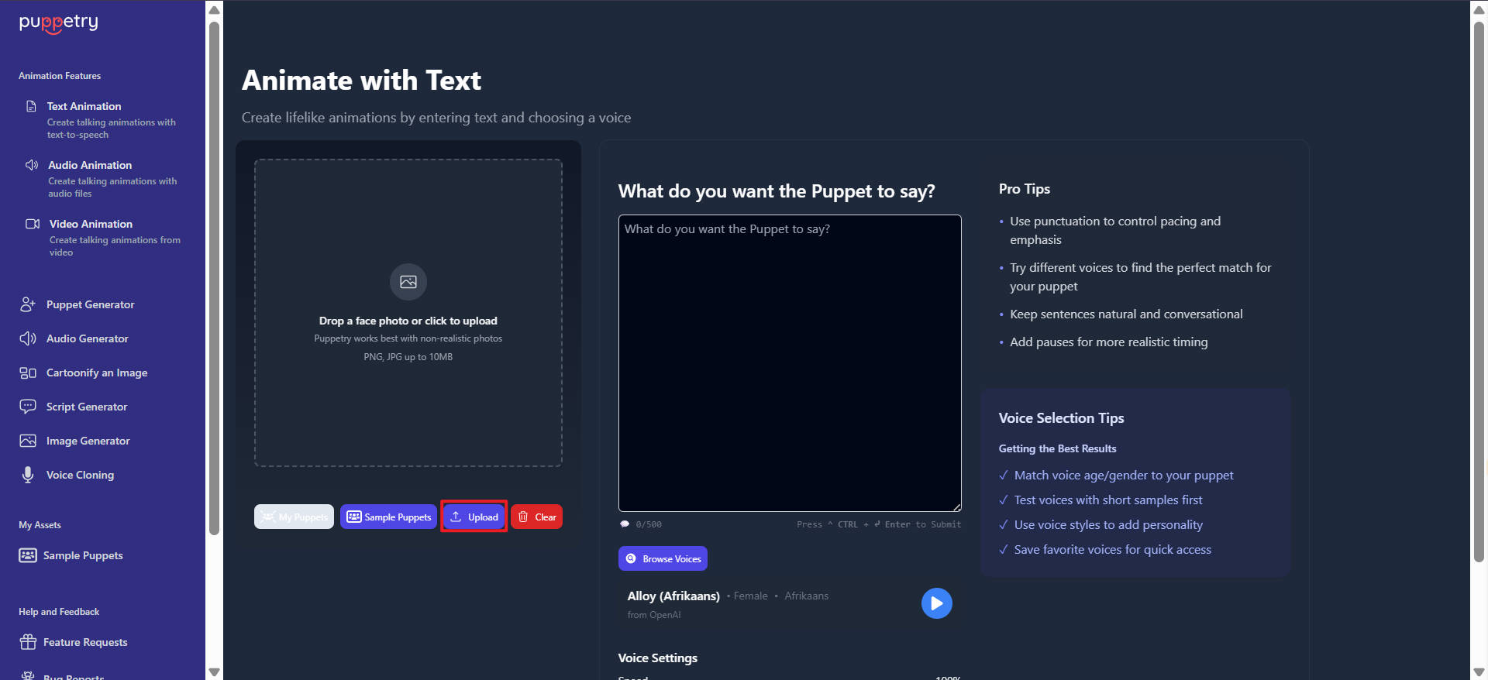Click the image placeholder icon in the drop zone
1488x680 pixels.
408,282
